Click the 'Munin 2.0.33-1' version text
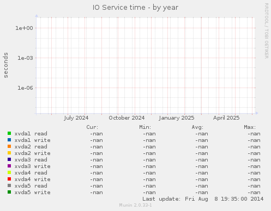Screen dimensions: 271x211 pyautogui.click(x=135, y=205)
